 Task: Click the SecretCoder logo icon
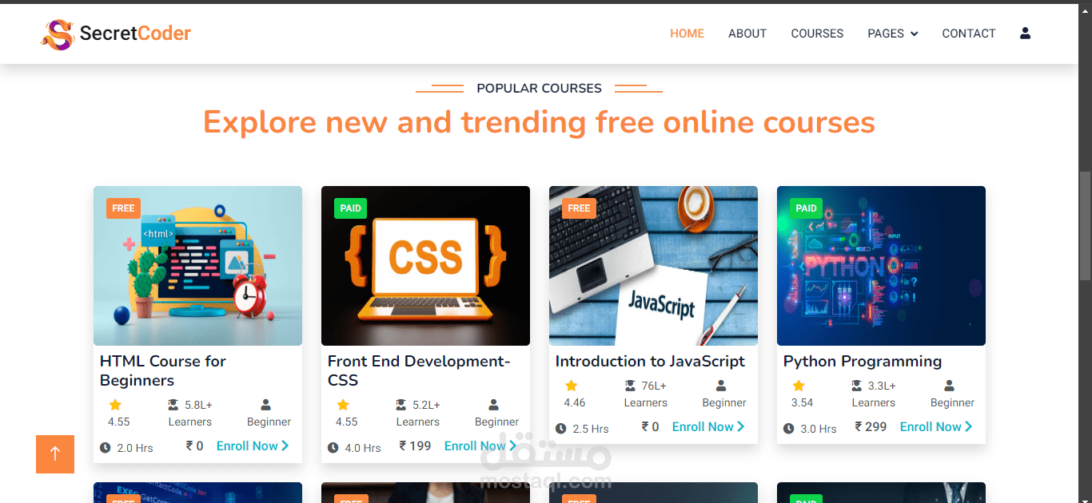[x=58, y=34]
